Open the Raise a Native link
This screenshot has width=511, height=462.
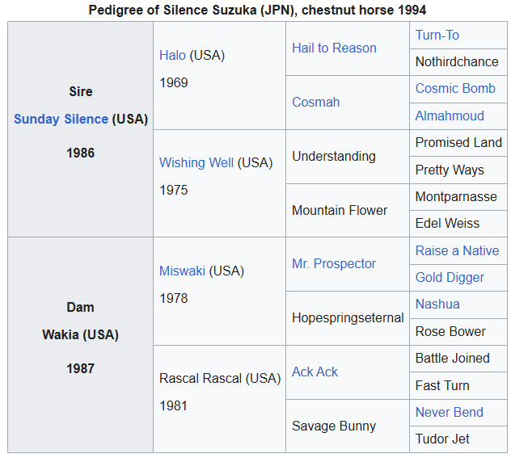coord(457,250)
